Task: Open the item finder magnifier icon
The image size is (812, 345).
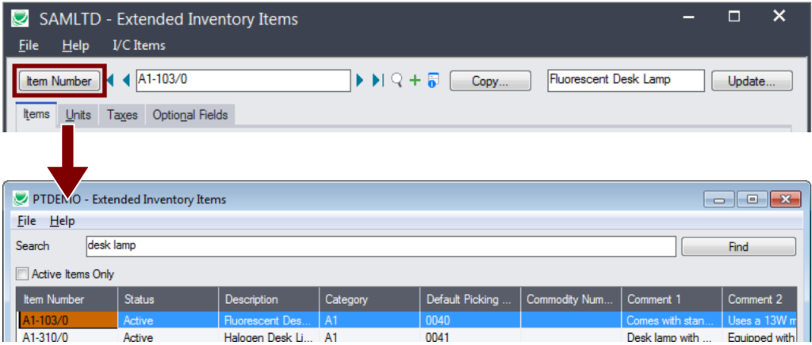Action: coord(396,81)
